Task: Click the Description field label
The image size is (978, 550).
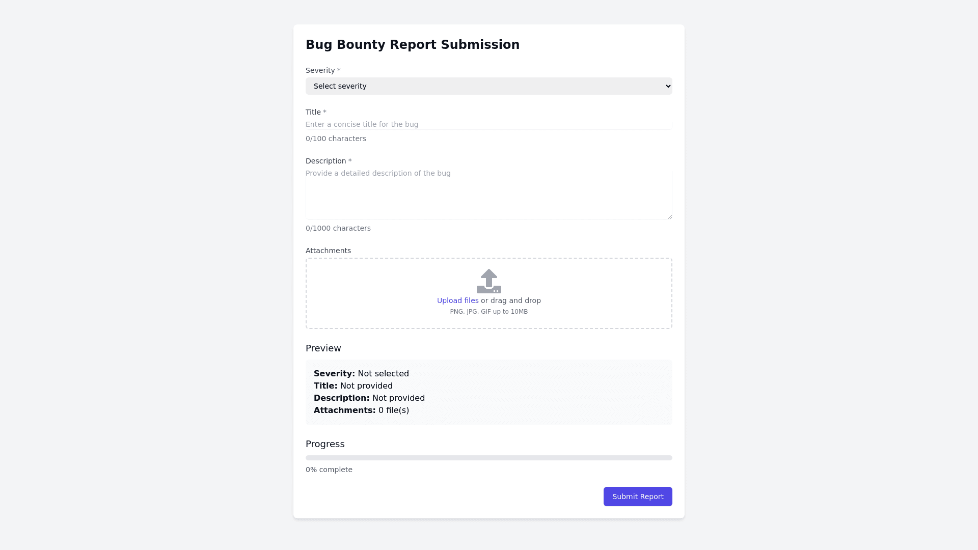Action: point(325,161)
